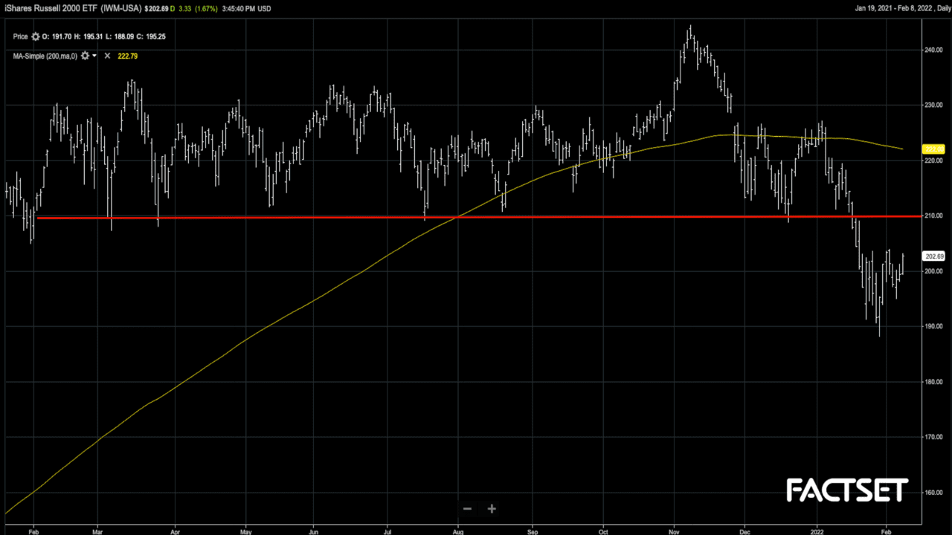952x535 pixels.
Task: Select the red horizontal support line
Action: (x=297, y=217)
